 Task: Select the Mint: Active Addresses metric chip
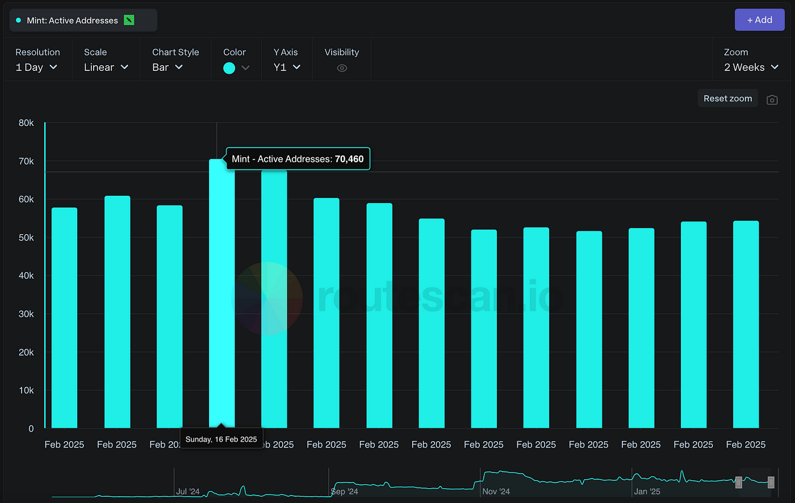coord(73,20)
